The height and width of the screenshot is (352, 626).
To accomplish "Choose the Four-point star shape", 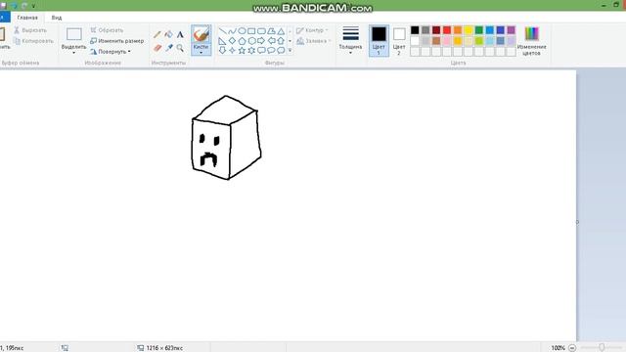I will 233,50.
